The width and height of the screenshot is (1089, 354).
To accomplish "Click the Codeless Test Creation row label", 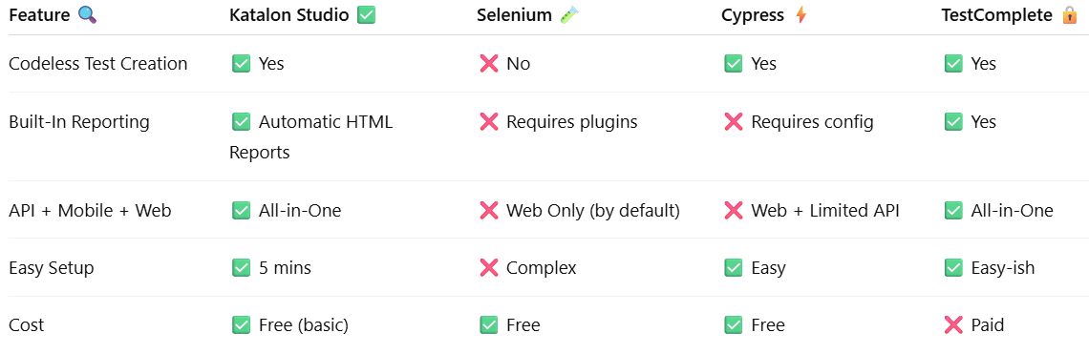I will pyautogui.click(x=98, y=64).
